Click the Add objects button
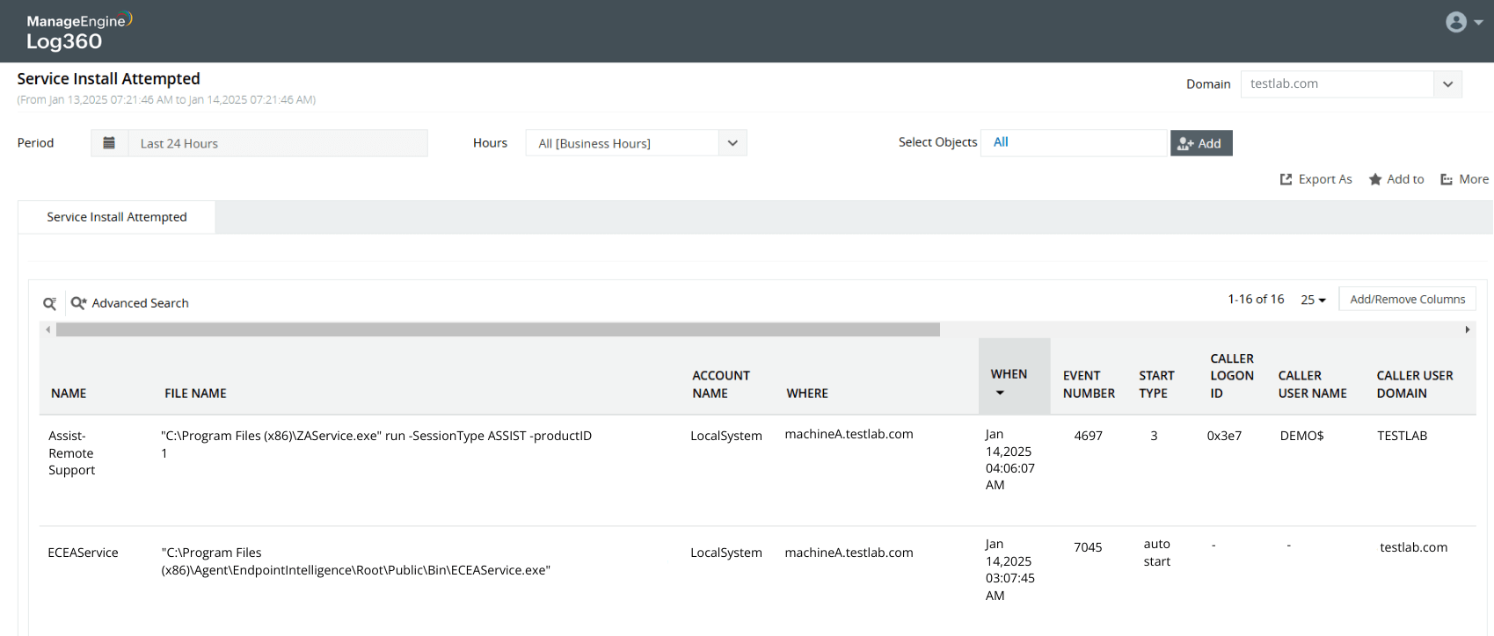Viewport: 1494px width, 636px height. point(1200,143)
